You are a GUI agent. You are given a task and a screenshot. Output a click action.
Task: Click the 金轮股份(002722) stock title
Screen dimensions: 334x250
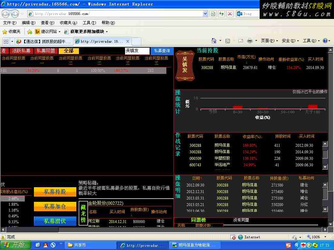pyautogui.click(x=106, y=203)
